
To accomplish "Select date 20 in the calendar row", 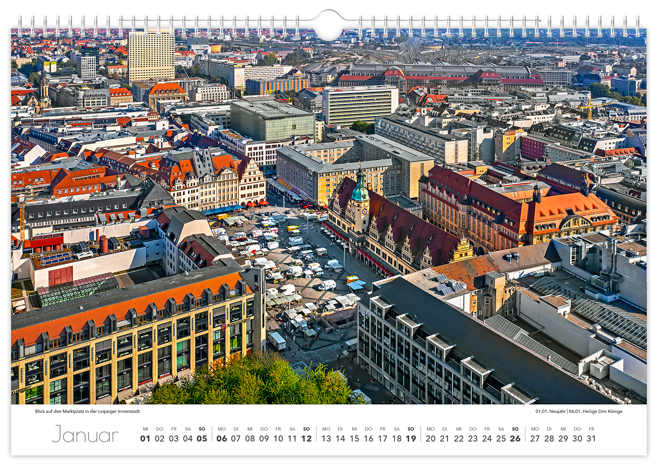I will pos(430,439).
